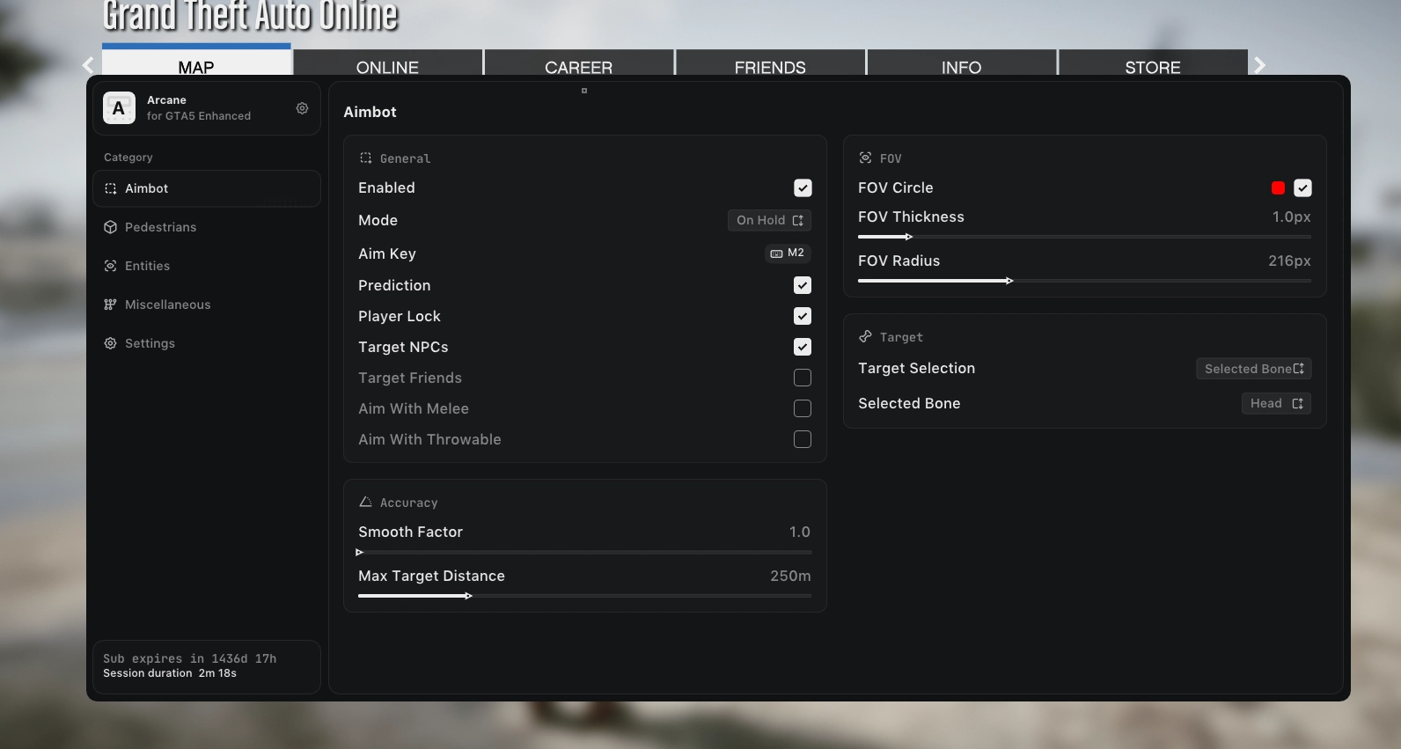
Task: Click the gear icon beside the Arcane title
Action: pyautogui.click(x=302, y=108)
